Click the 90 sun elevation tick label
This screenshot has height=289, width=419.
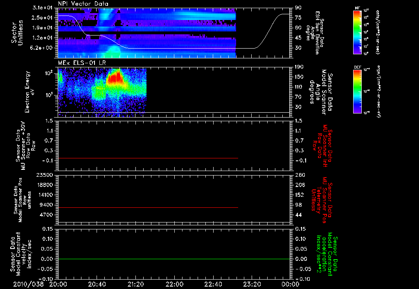coord(298,8)
